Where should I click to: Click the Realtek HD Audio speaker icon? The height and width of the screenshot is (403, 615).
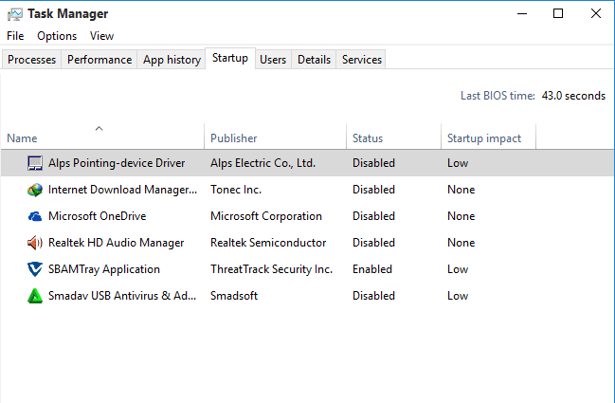35,243
